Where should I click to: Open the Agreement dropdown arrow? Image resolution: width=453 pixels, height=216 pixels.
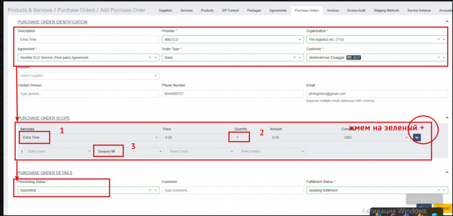[x=156, y=58]
